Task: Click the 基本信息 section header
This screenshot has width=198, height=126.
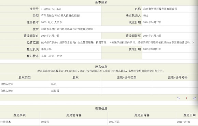Action: pos(101,2)
